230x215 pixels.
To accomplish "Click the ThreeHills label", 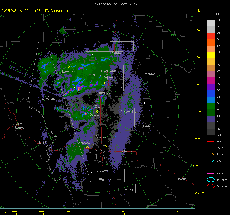I will click(129, 112).
